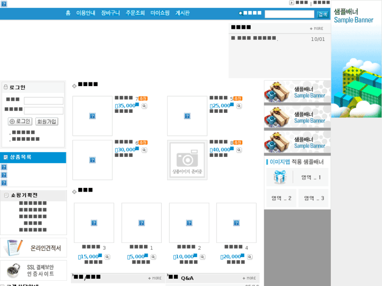Click 추천 badge on product number 7
This screenshot has width=382, height=286.
(143, 98)
